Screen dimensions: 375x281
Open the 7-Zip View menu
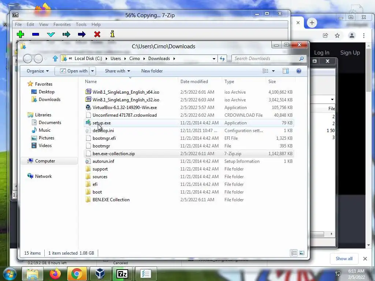44,25
